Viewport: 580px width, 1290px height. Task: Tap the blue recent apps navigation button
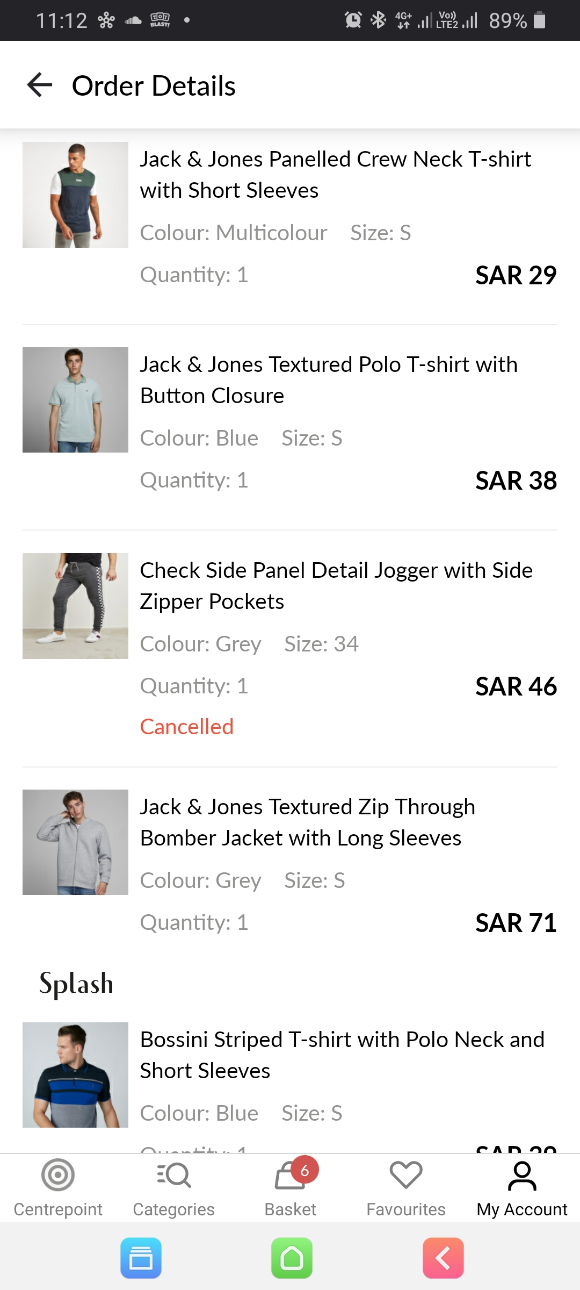(x=141, y=1258)
